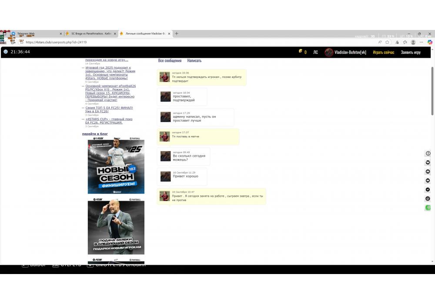Open the перейти в блог link
This screenshot has width=435, height=304.
(95, 134)
